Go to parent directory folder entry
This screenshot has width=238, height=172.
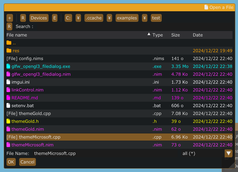click(11, 43)
